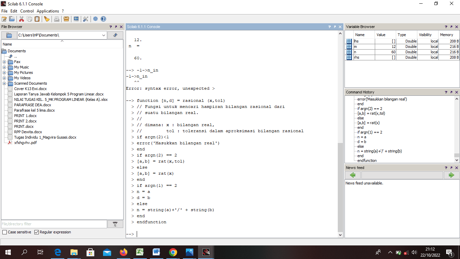Apply the File Browser filter funnel button
The height and width of the screenshot is (259, 460).
[115, 224]
